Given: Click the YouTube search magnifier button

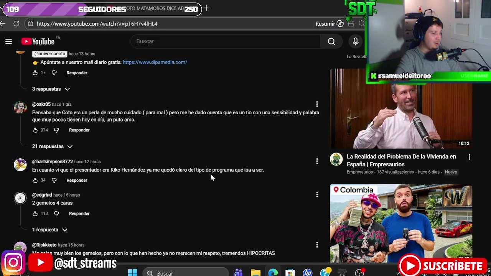Looking at the screenshot, I should click(331, 41).
